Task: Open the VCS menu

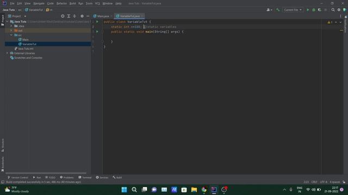Action: [x=97, y=4]
